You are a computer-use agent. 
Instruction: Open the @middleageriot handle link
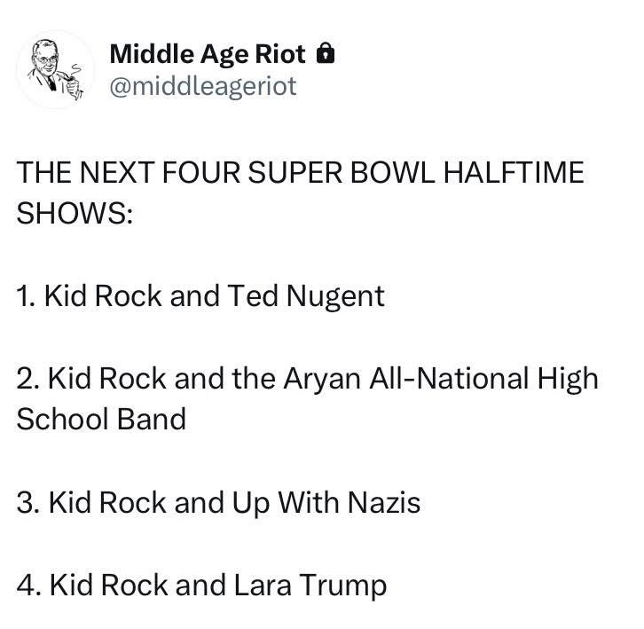point(202,86)
